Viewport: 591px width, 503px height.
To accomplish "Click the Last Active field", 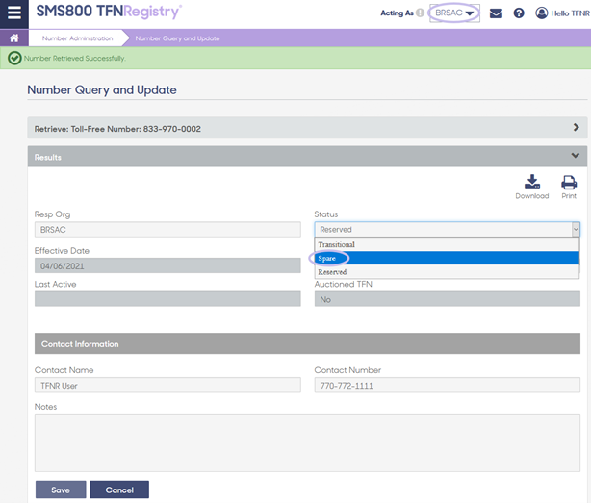I will point(167,298).
